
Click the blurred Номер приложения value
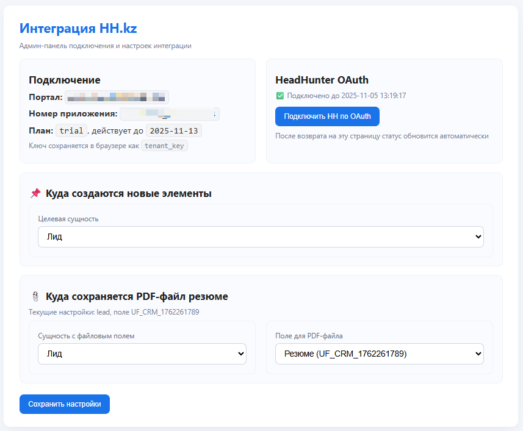[170, 114]
